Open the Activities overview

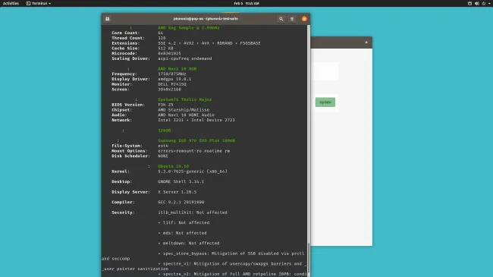point(11,3)
